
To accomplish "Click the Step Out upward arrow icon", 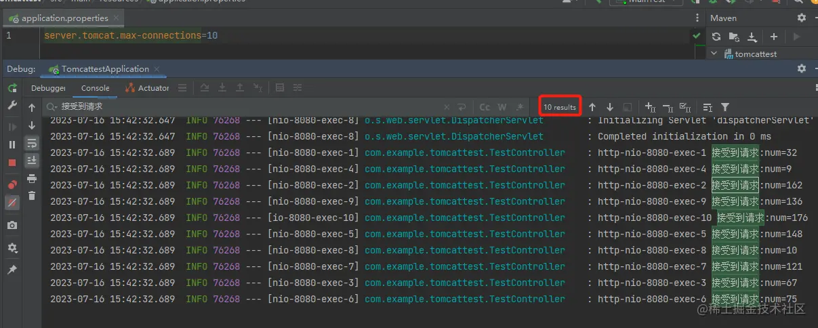I will (240, 88).
